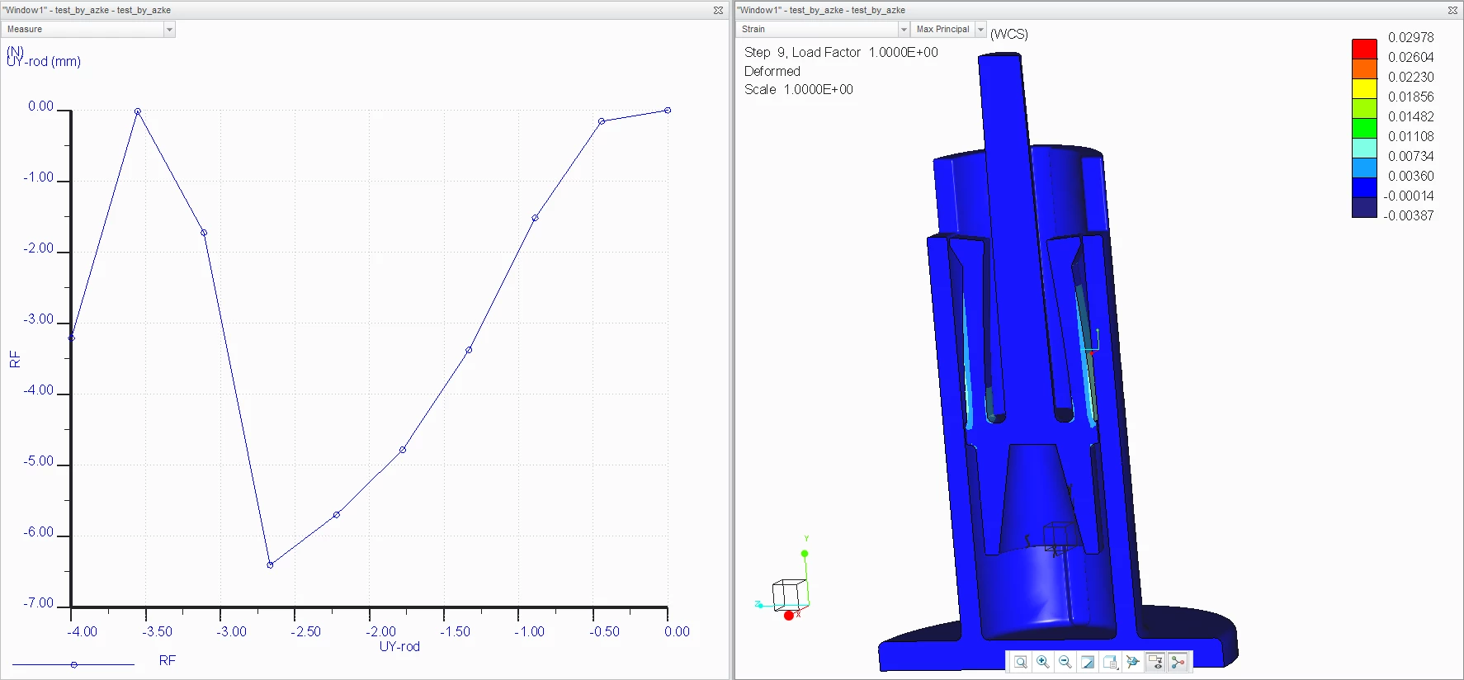This screenshot has width=1464, height=680.
Task: Click the dark navy legend swatch above -0.00387
Action: pyautogui.click(x=1364, y=207)
